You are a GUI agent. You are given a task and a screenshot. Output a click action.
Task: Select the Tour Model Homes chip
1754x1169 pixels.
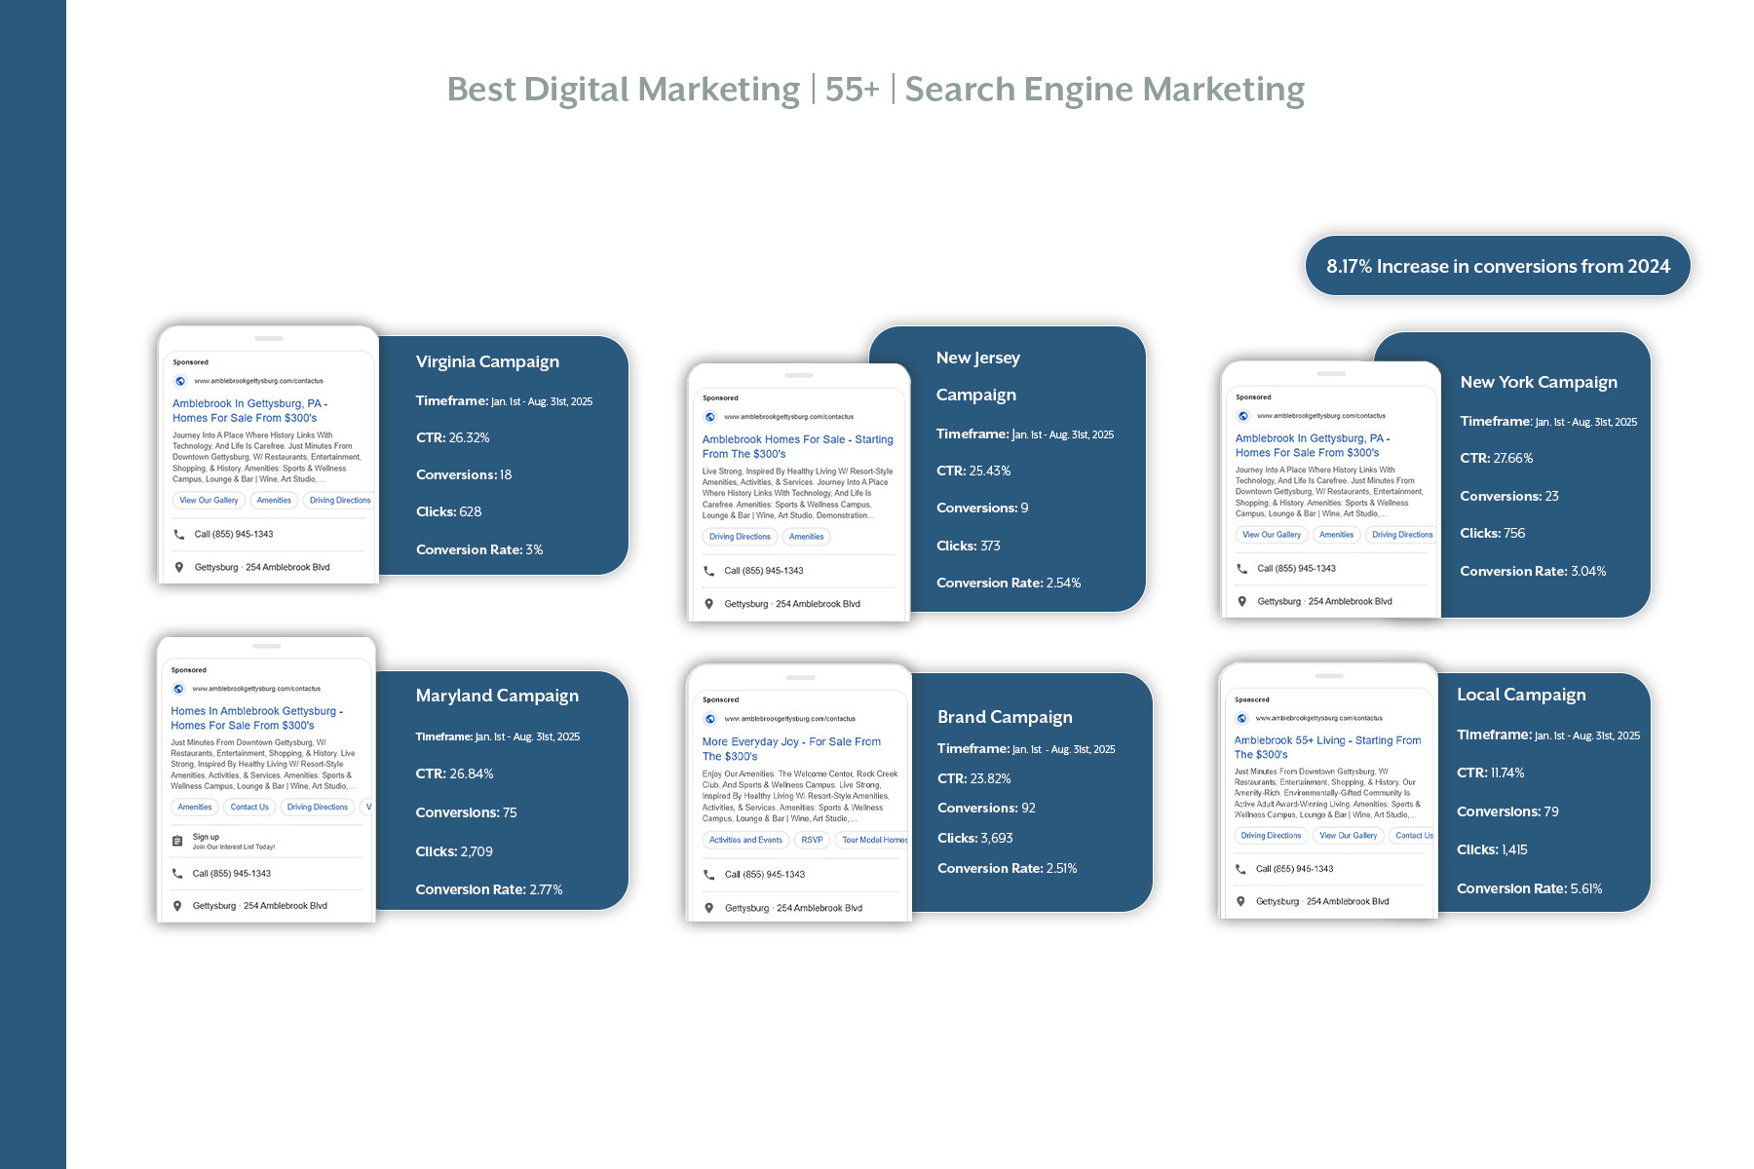coord(873,840)
